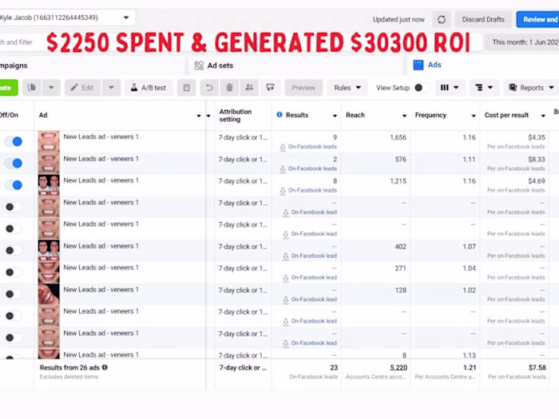
Task: Expand the Reports dropdown menu
Action: (x=531, y=88)
